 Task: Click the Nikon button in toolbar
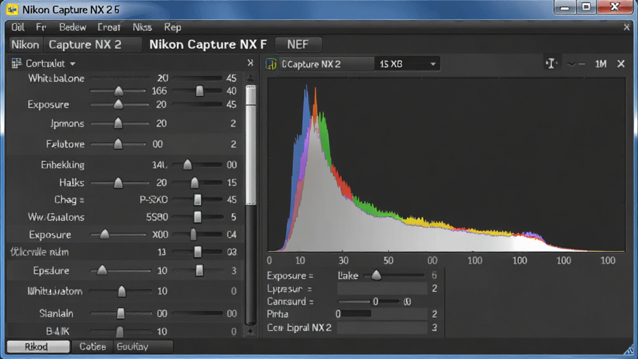[x=25, y=44]
